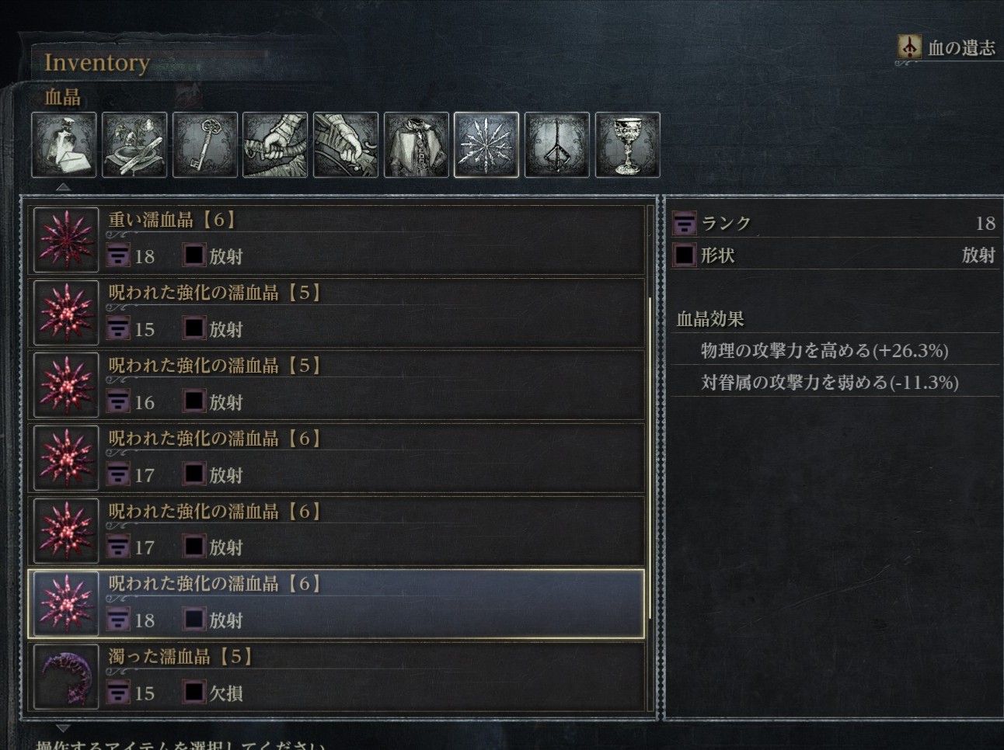
Task: Open the left-hand weapons category icon
Action: coord(346,145)
